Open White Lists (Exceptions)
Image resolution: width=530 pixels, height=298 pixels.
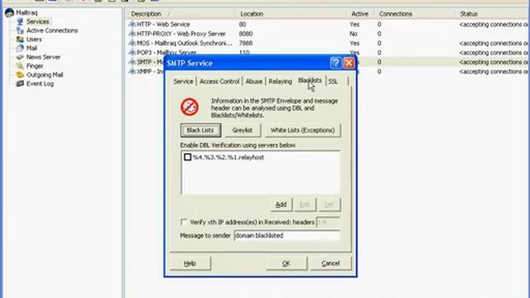pos(302,130)
